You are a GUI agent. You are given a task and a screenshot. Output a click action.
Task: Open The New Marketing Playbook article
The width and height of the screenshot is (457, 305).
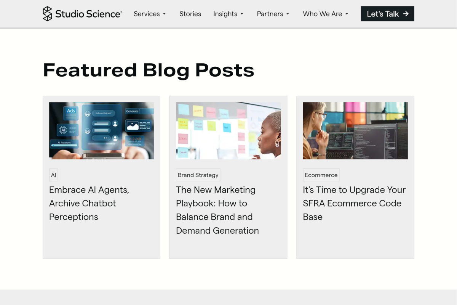coord(217,210)
